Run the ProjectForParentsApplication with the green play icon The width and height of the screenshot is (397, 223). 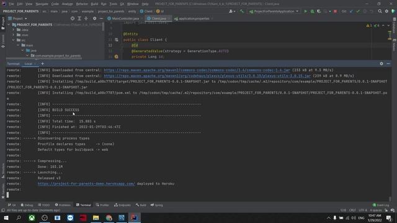(305, 11)
